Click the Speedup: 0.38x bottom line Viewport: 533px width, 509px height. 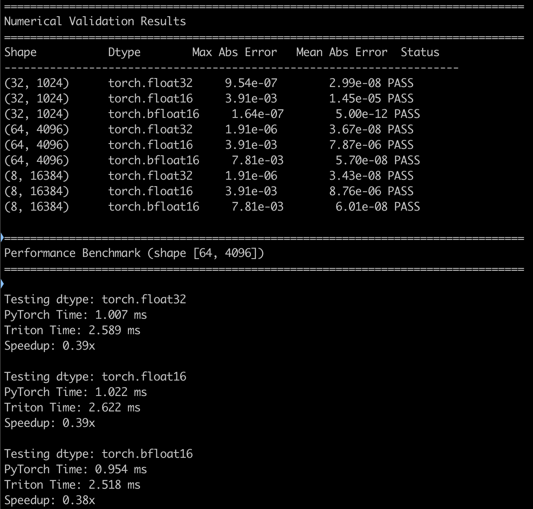(x=49, y=500)
